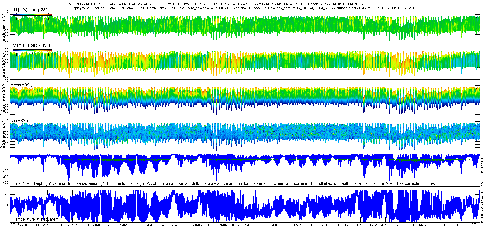Image resolution: width=485 pixels, height=229 pixels.
Task: Click the '06/03' date tick label
Action: [135, 225]
